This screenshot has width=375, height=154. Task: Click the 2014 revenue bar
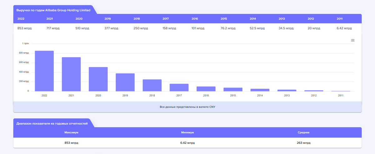tap(260, 90)
